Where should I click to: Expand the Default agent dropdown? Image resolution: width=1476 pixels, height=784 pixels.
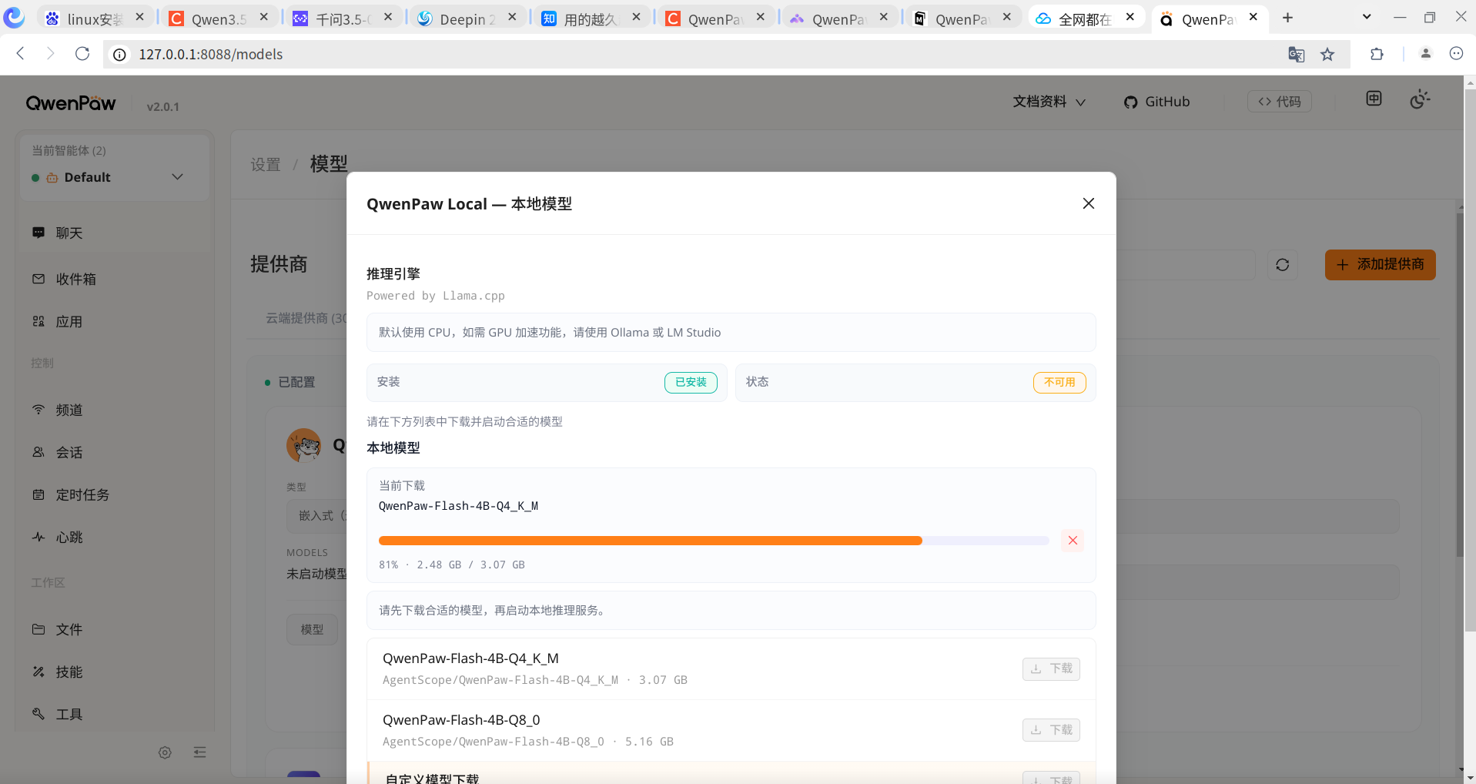(115, 177)
